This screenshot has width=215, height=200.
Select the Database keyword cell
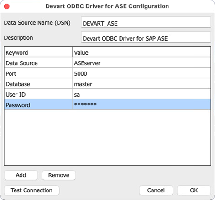(x=38, y=84)
